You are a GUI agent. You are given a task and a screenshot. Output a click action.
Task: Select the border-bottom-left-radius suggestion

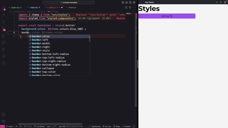coord(59,54)
